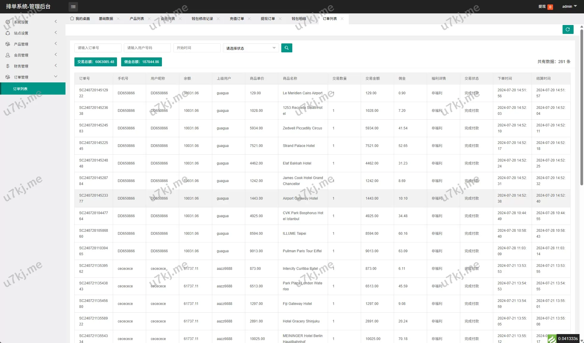Click the 提现 notification link

click(x=542, y=7)
